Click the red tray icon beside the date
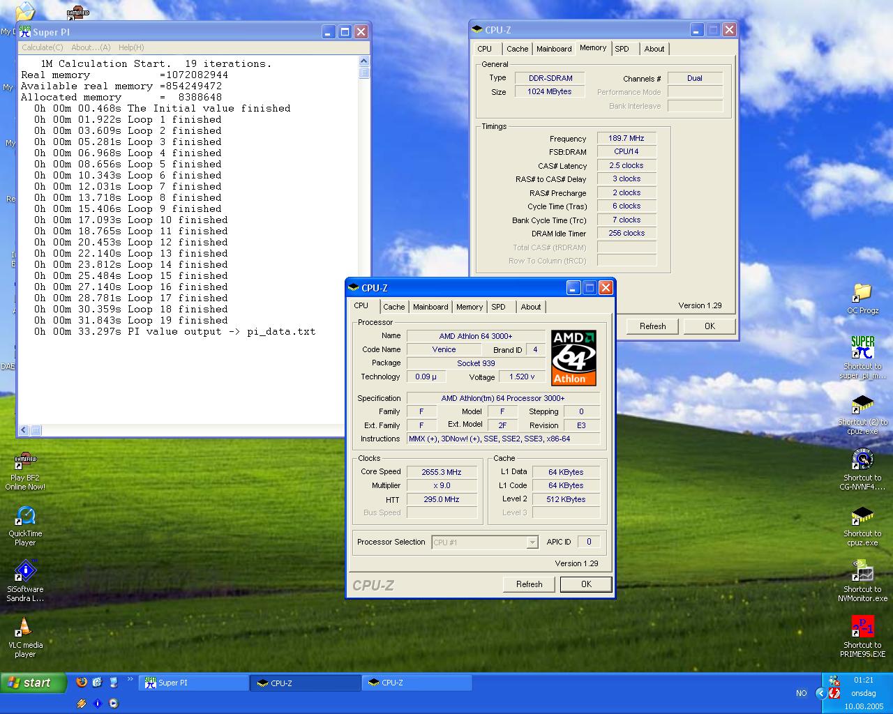Image resolution: width=893 pixels, height=714 pixels. click(x=834, y=694)
